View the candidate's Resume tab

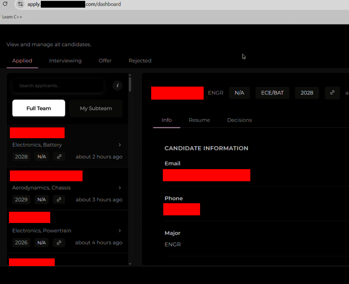(x=200, y=120)
